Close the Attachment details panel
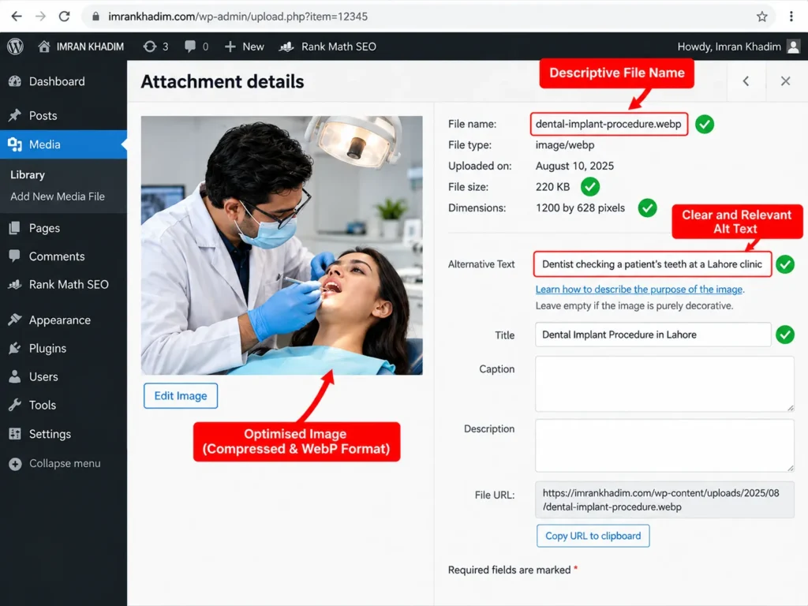The image size is (808, 606). pos(785,81)
